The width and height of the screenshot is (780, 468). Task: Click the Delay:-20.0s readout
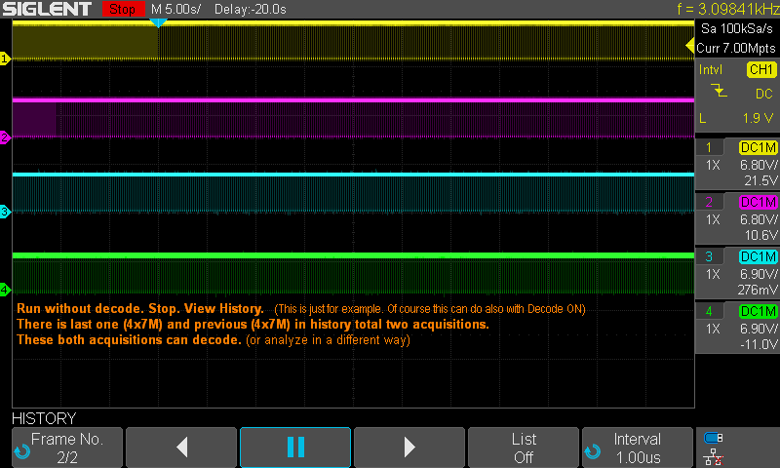(x=251, y=9)
